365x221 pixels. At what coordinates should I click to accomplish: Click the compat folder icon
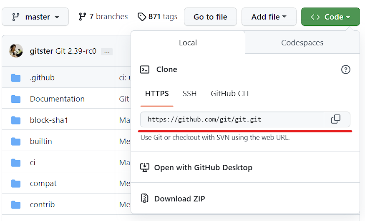[16, 184]
